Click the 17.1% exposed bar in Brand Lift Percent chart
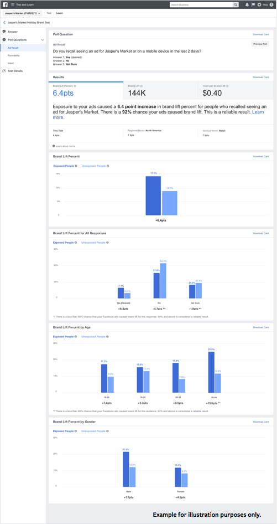 (153, 196)
